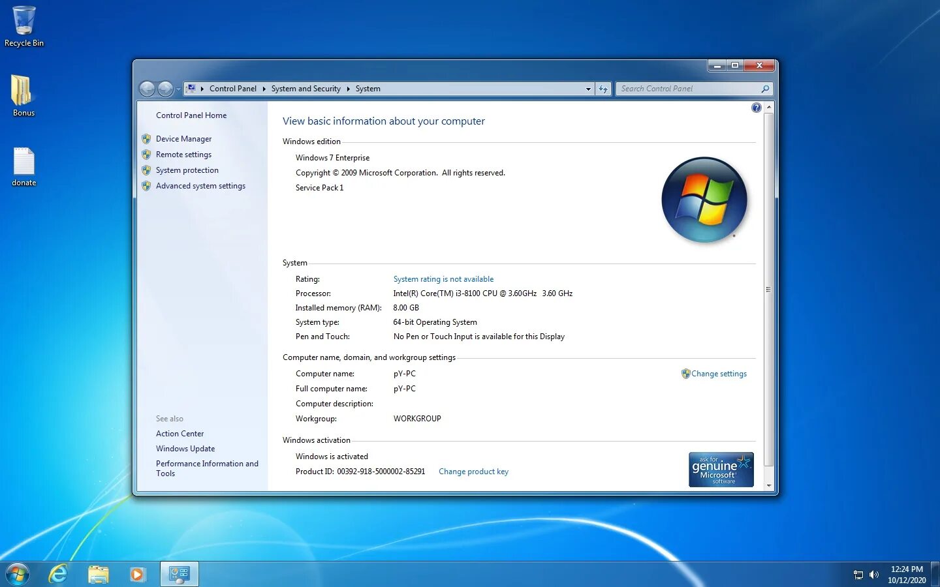Viewport: 940px width, 587px height.
Task: Select the donate text file icon
Action: 23,167
